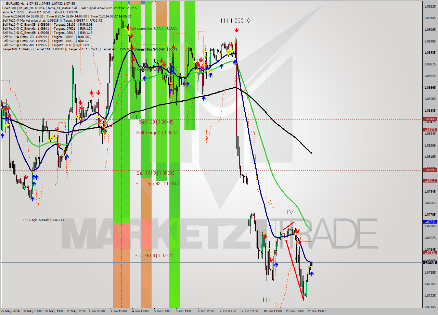
Task: Click the '7 Jun 19:00' time axis label
Action: (x=250, y=311)
